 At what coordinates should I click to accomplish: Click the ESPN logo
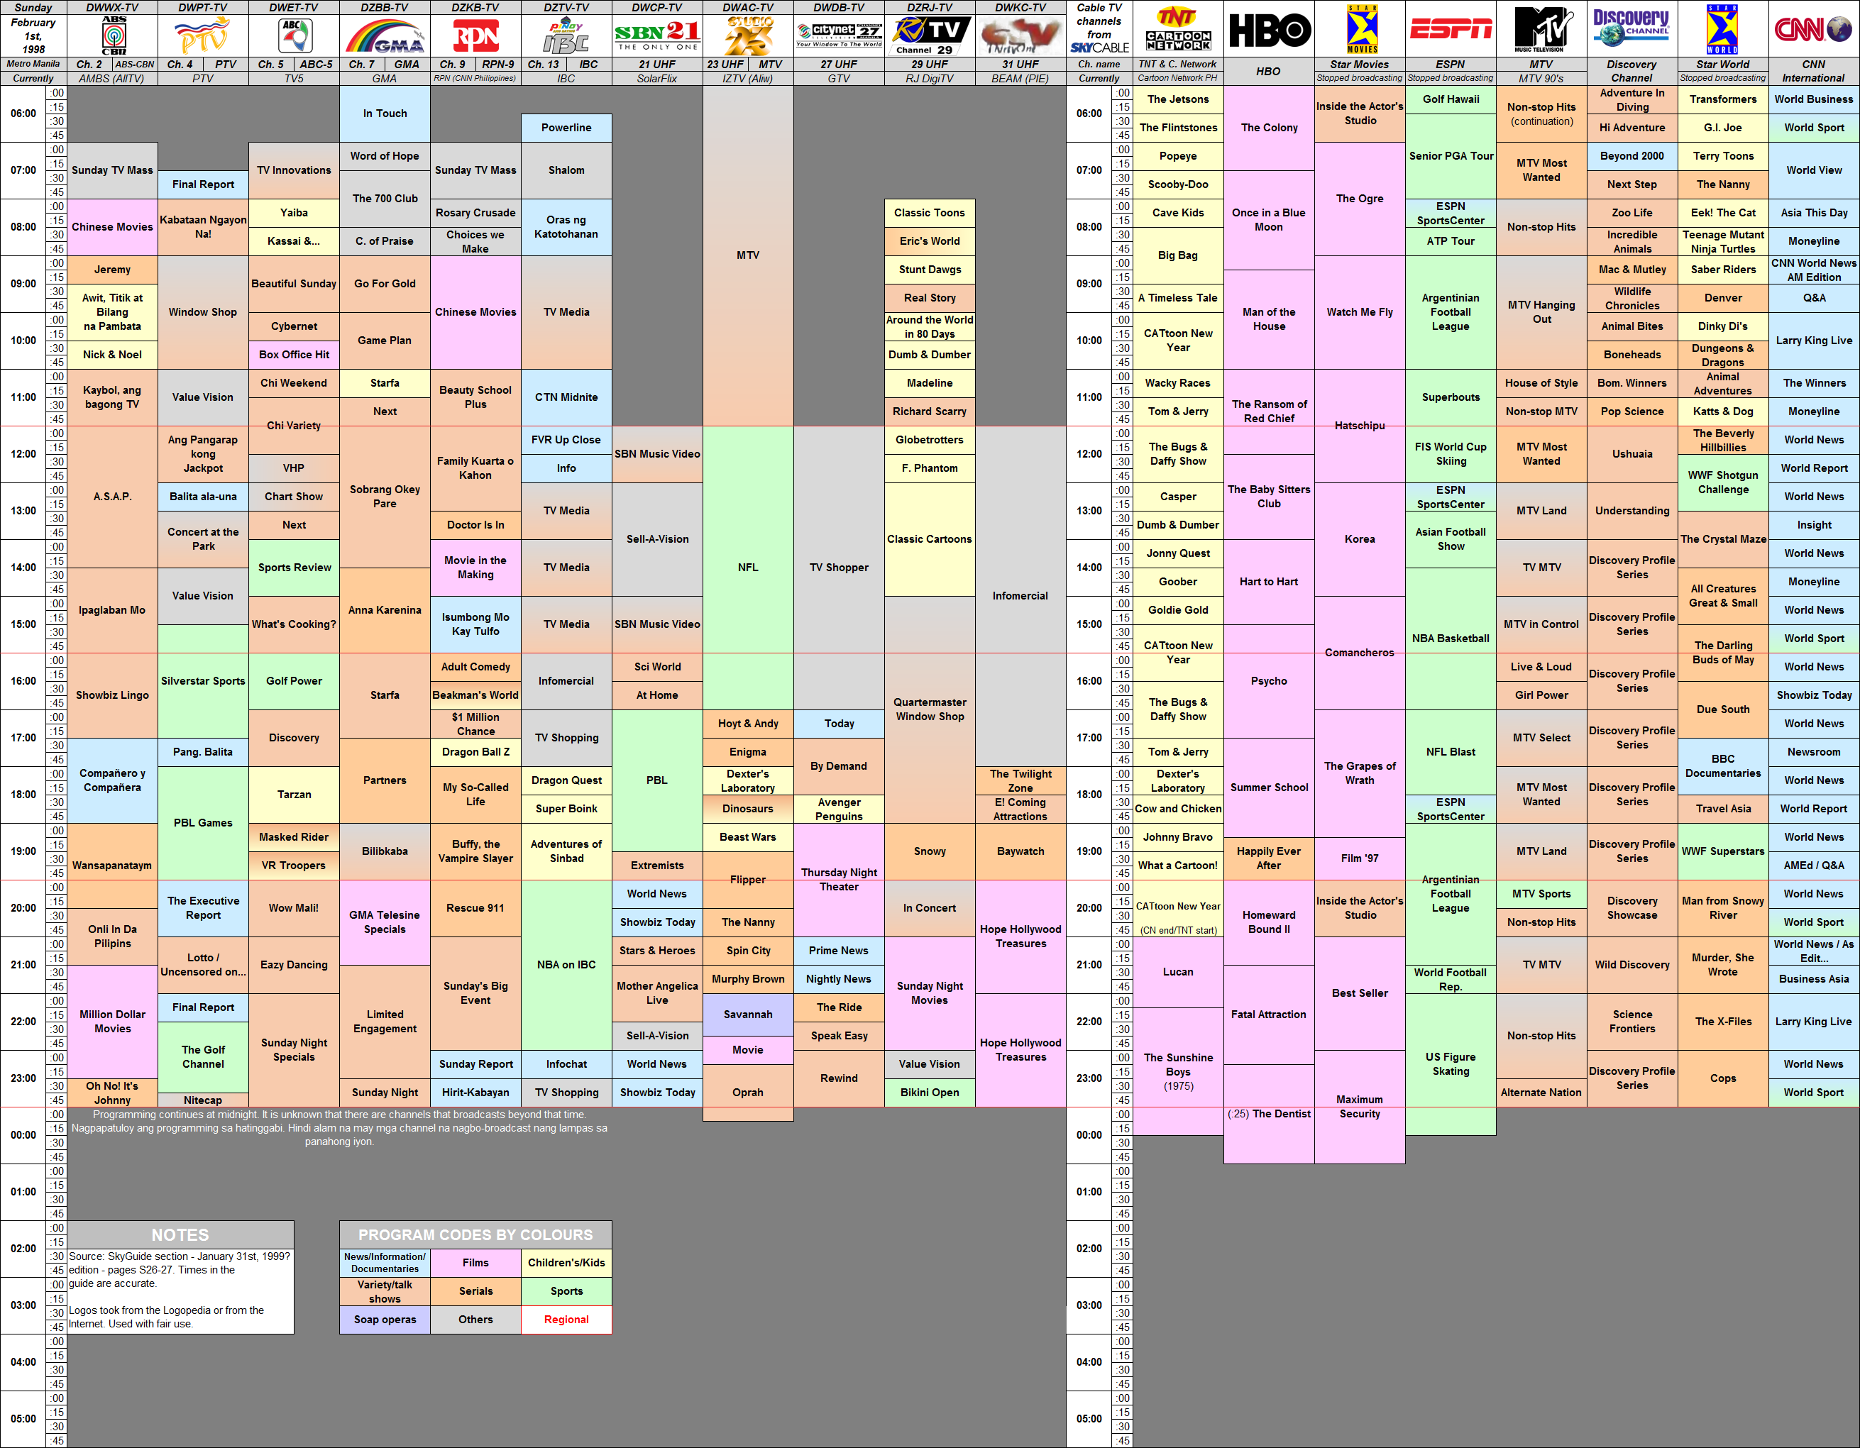1451,31
